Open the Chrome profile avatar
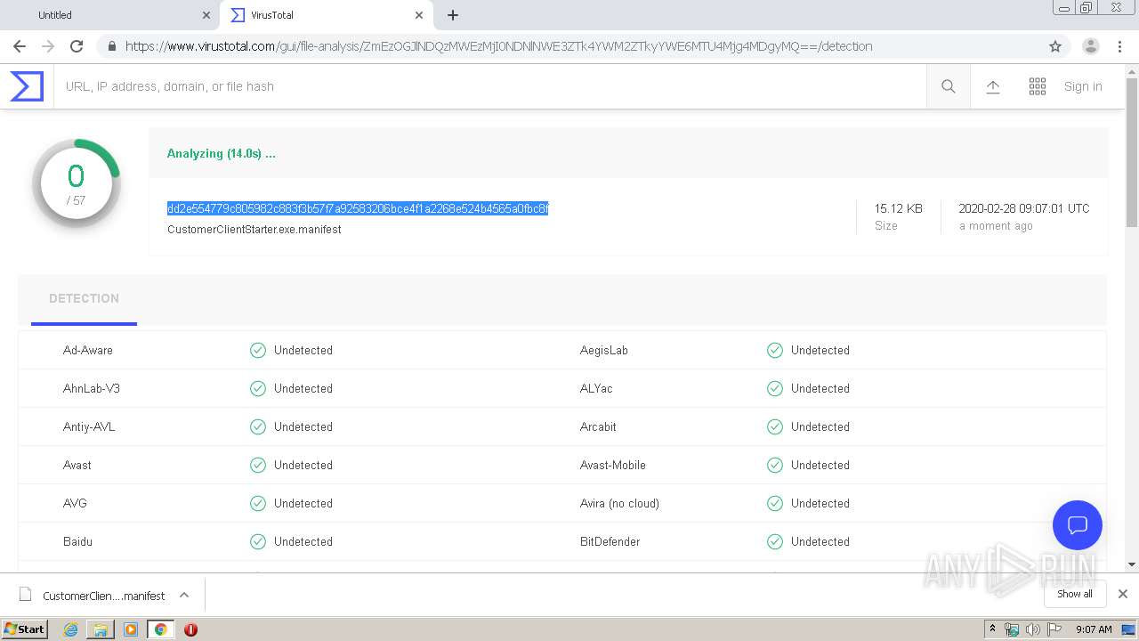 (x=1091, y=46)
